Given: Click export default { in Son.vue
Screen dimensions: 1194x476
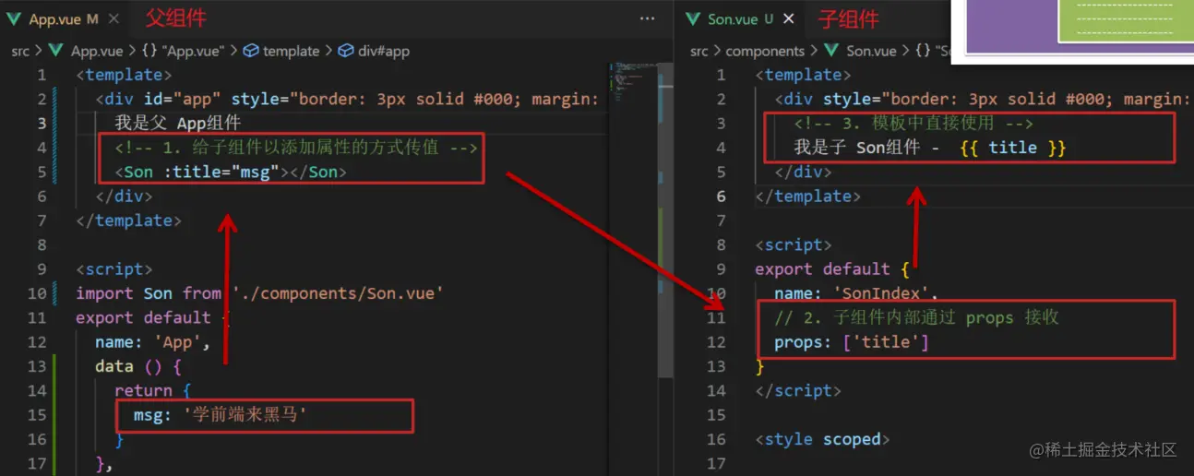Looking at the screenshot, I should tap(832, 269).
